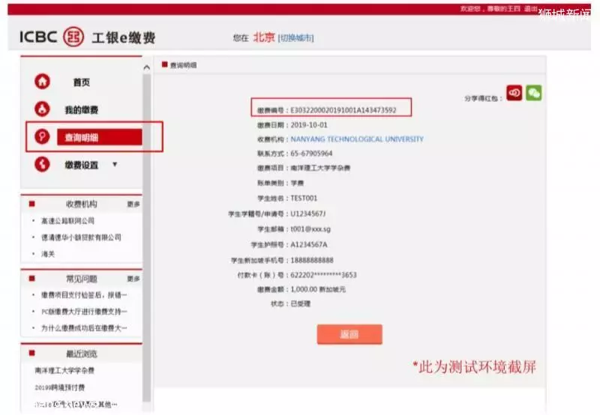
Task: Collapse sidebar with the up chevron
Action: click(x=146, y=67)
